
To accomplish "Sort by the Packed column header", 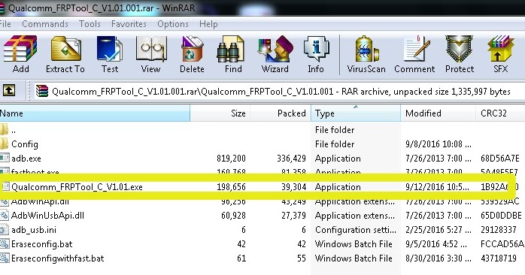I will 281,113.
